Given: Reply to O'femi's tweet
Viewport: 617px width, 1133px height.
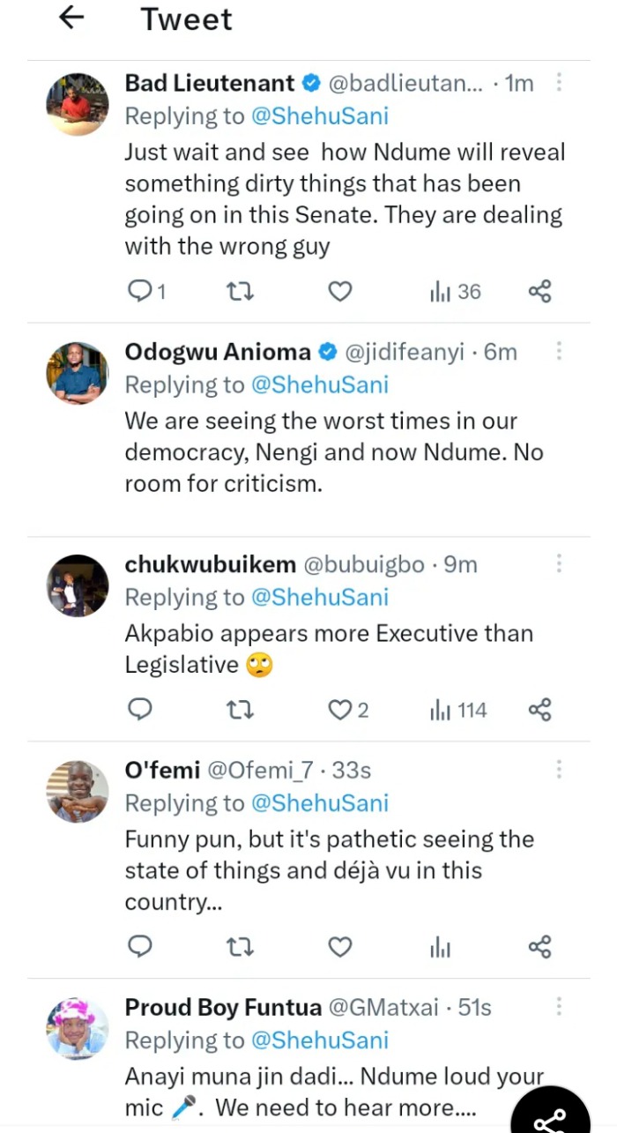Looking at the screenshot, I should coord(140,947).
